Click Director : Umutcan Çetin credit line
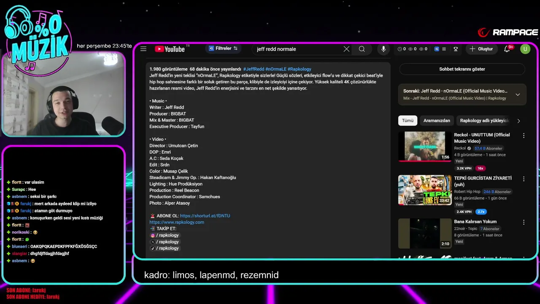540x304 pixels. click(x=173, y=146)
